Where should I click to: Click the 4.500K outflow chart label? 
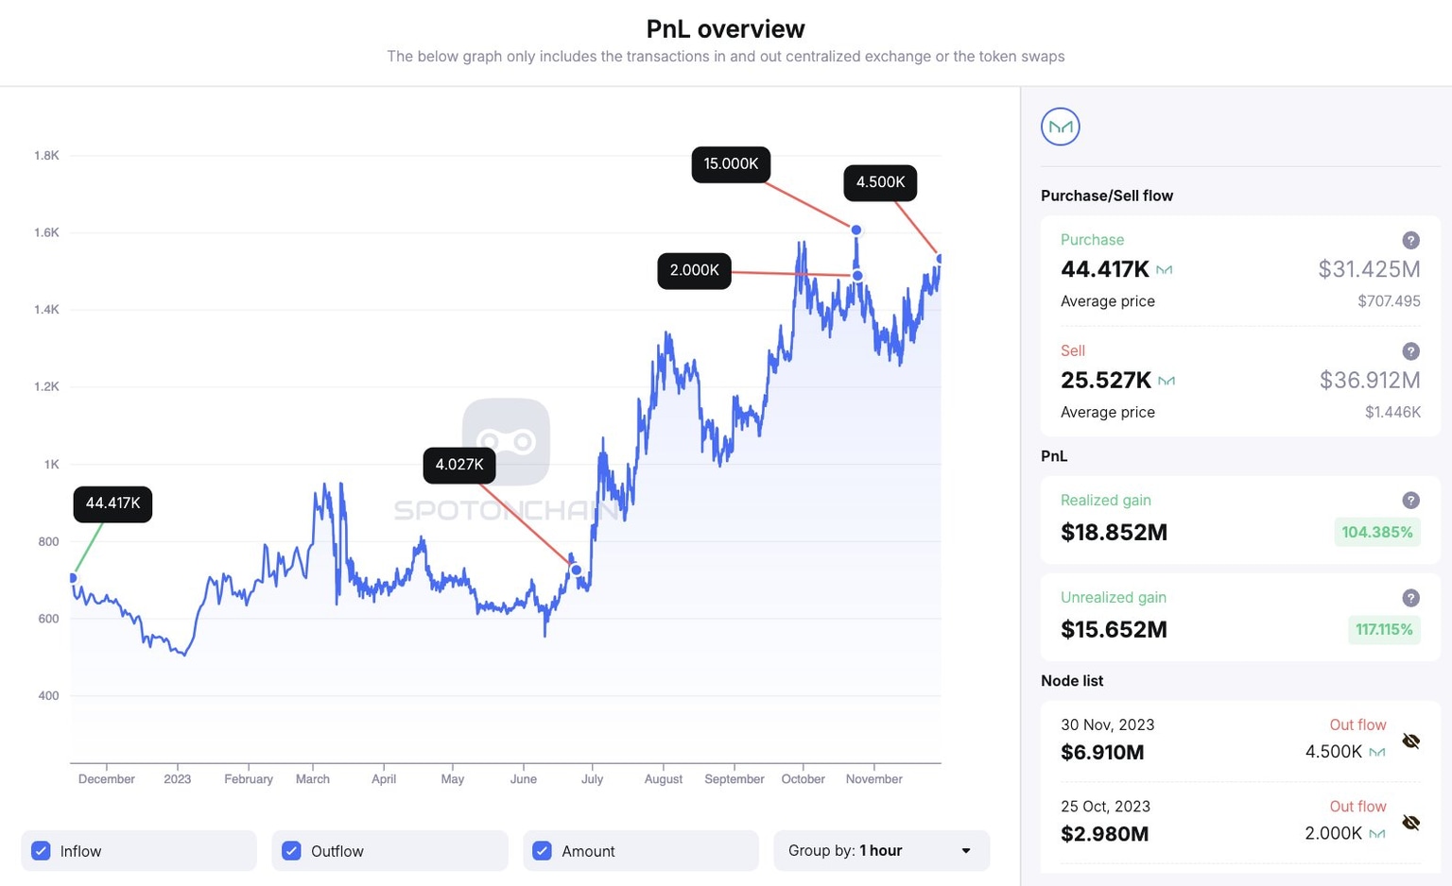(x=880, y=182)
